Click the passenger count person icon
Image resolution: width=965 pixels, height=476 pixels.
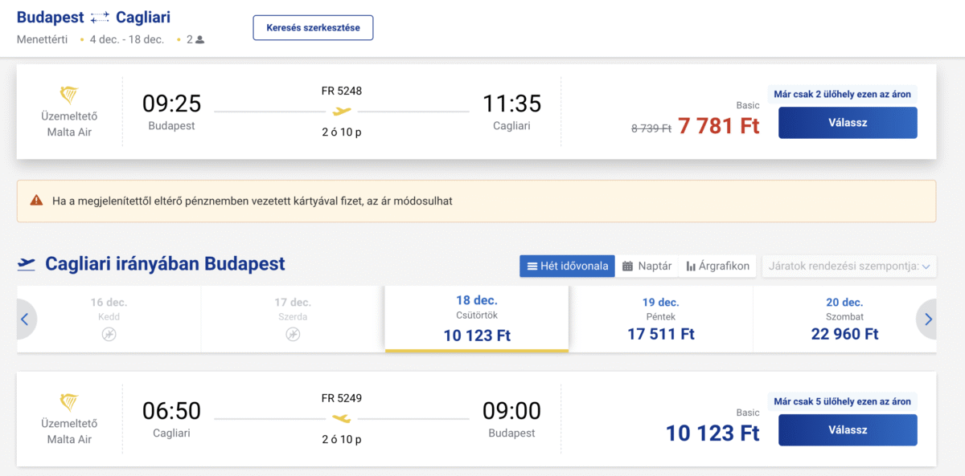coord(199,39)
